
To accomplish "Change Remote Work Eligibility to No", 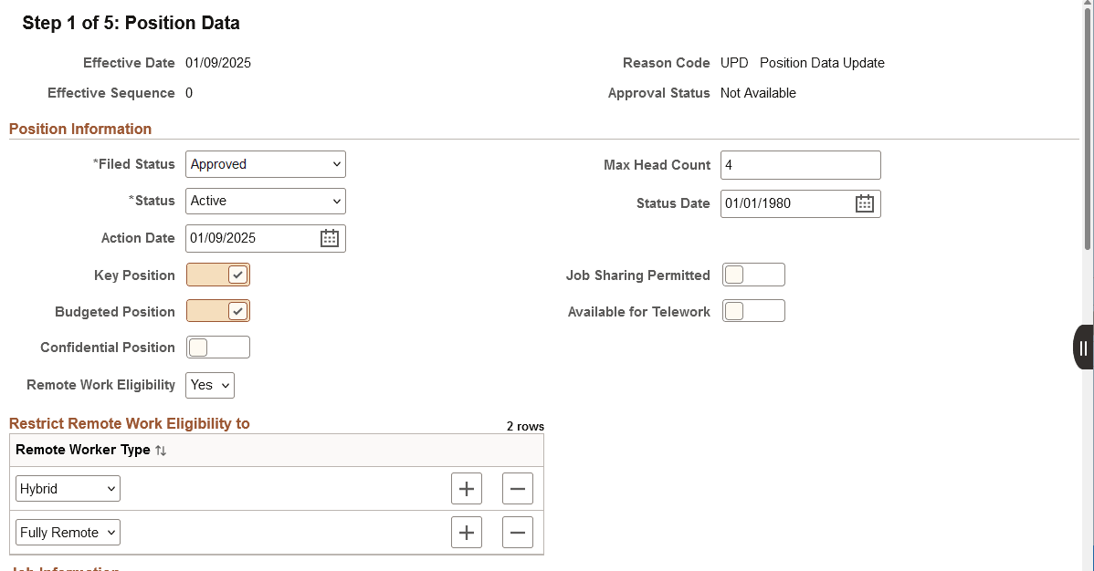I will 209,385.
